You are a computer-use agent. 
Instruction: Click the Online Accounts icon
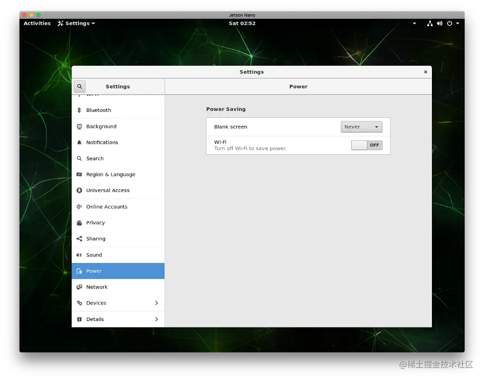pyautogui.click(x=79, y=207)
